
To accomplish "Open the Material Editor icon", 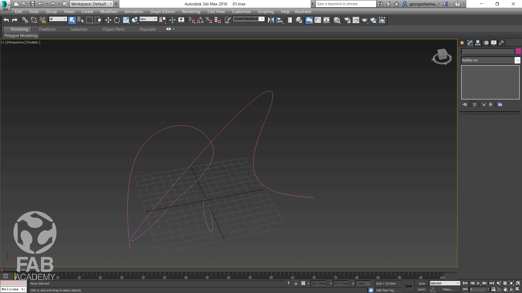I will coord(337,20).
